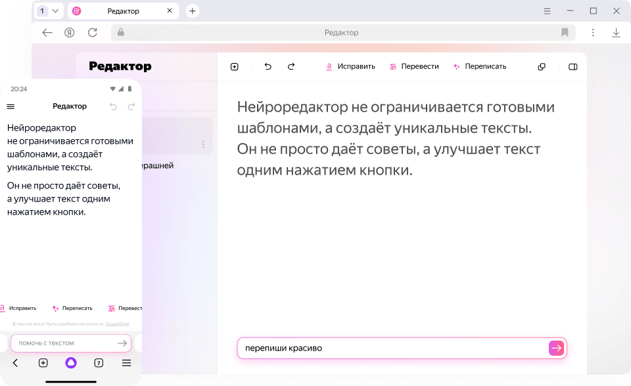The image size is (631, 386).
Task: Click Исправить in the desktop toolbar
Action: pos(350,66)
